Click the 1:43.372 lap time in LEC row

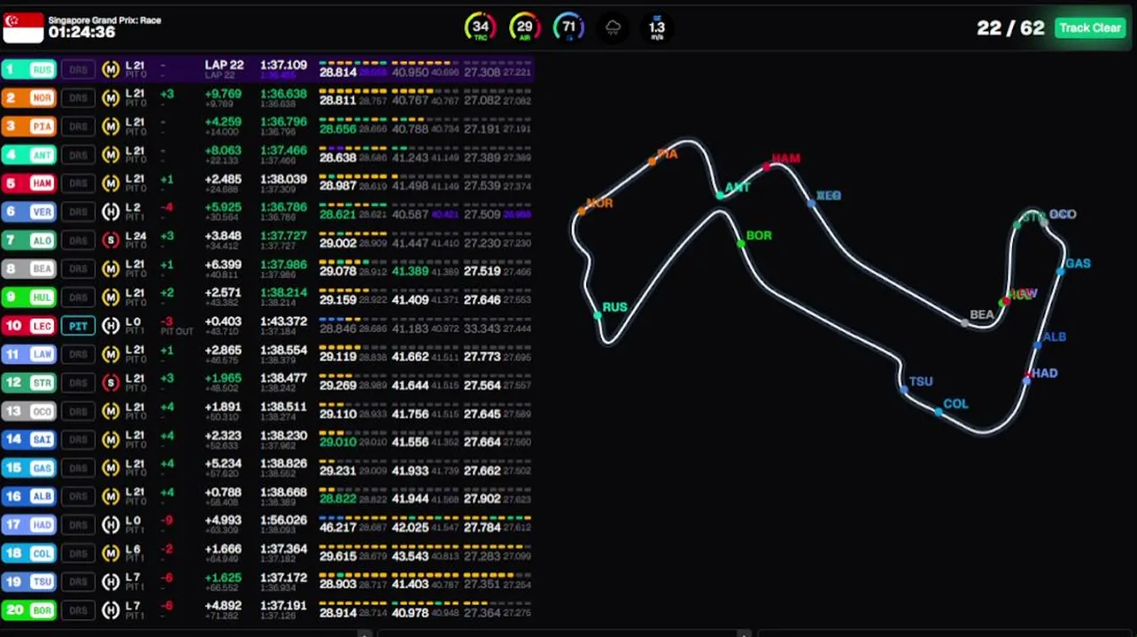click(283, 321)
